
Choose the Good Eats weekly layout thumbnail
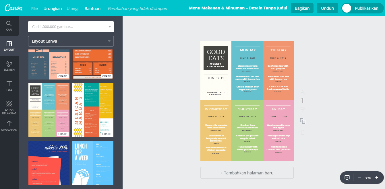click(49, 110)
